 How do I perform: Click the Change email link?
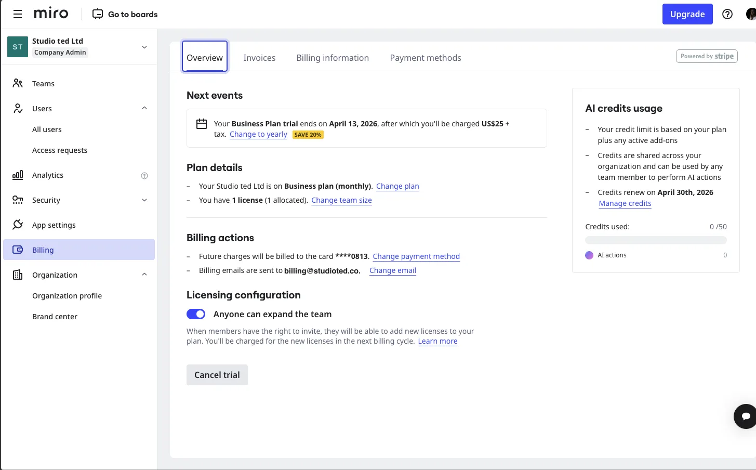pos(393,270)
